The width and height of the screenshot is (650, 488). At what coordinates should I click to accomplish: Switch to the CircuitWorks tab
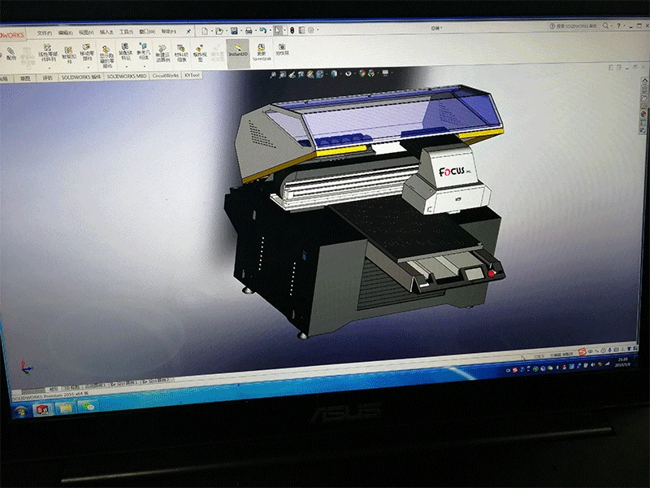point(166,76)
